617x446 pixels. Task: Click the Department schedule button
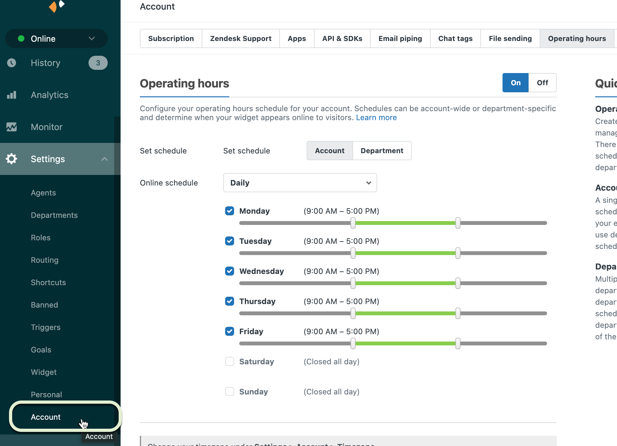382,150
